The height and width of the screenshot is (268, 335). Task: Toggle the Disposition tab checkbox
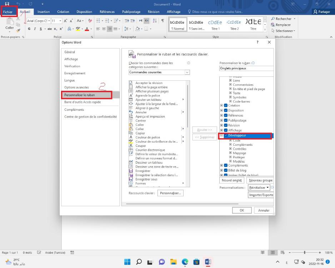pyautogui.click(x=226, y=110)
